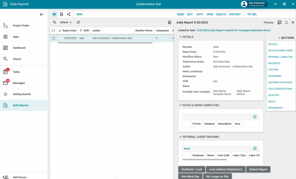Screen dimensions: 296x179
Task: Collapse sidebar with the back arrow
Action: click(42, 15)
